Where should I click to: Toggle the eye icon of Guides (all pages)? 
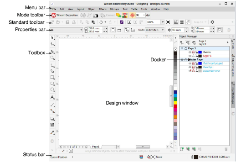point(190,63)
